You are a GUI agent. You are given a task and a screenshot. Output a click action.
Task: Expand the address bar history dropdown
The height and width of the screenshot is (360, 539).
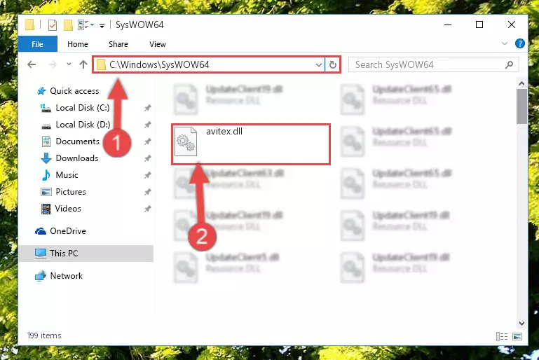(x=319, y=64)
